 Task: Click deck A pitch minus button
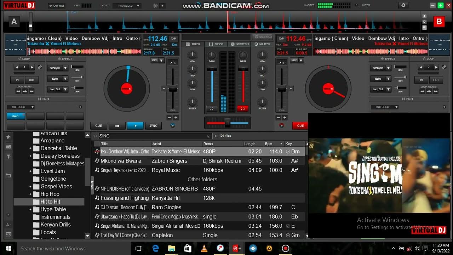pyautogui.click(x=169, y=118)
